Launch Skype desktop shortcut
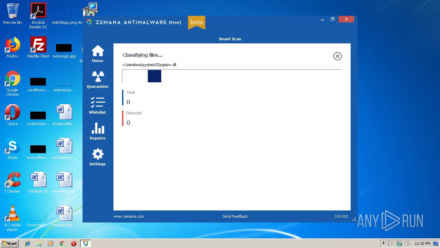 (x=12, y=149)
